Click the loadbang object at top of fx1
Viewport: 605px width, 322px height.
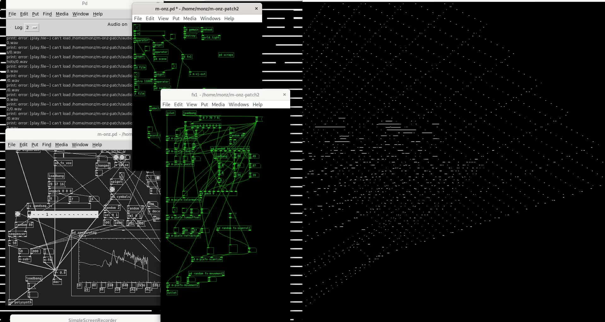[x=190, y=113]
